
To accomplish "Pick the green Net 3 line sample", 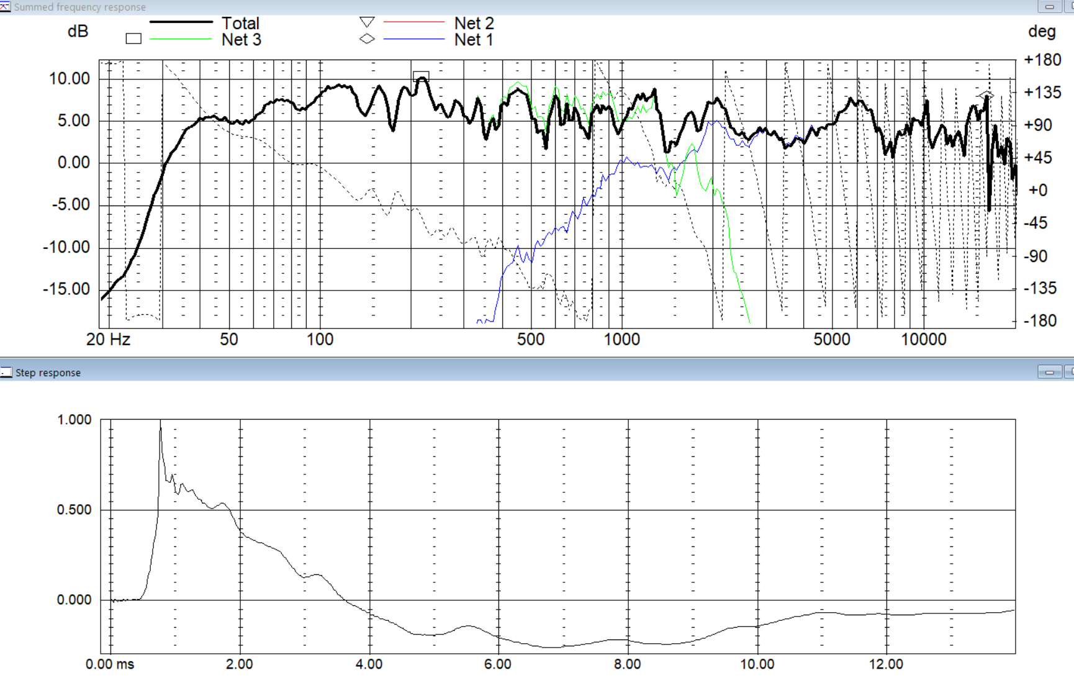I will coord(181,39).
